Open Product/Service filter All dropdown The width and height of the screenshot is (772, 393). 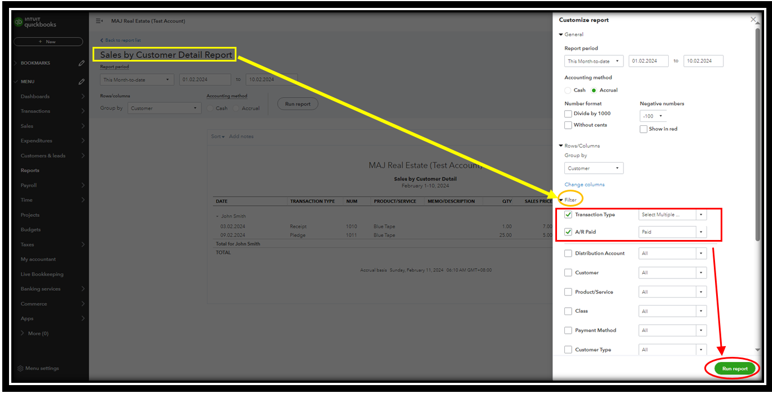(x=673, y=292)
